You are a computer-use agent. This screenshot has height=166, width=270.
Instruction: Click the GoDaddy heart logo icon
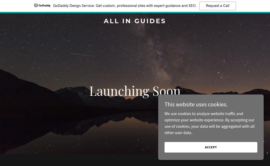[36, 6]
